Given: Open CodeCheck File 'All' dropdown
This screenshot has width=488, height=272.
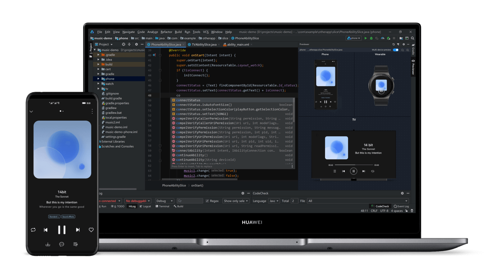Looking at the screenshot, I should tap(358, 201).
